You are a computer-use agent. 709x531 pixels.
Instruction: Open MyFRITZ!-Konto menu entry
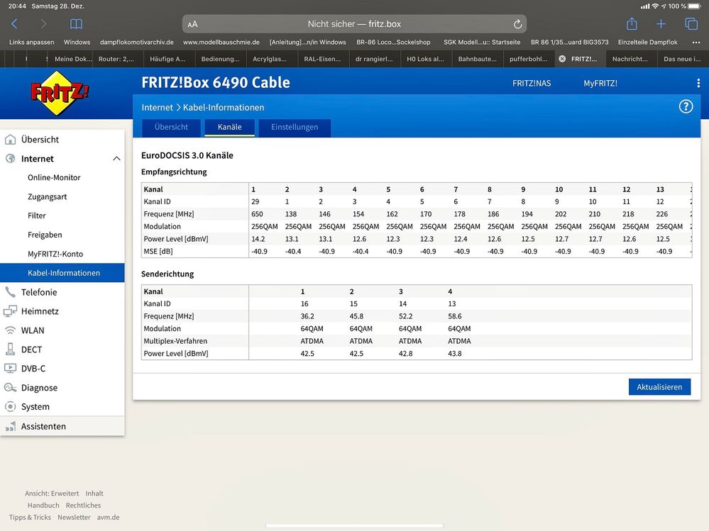click(x=55, y=254)
